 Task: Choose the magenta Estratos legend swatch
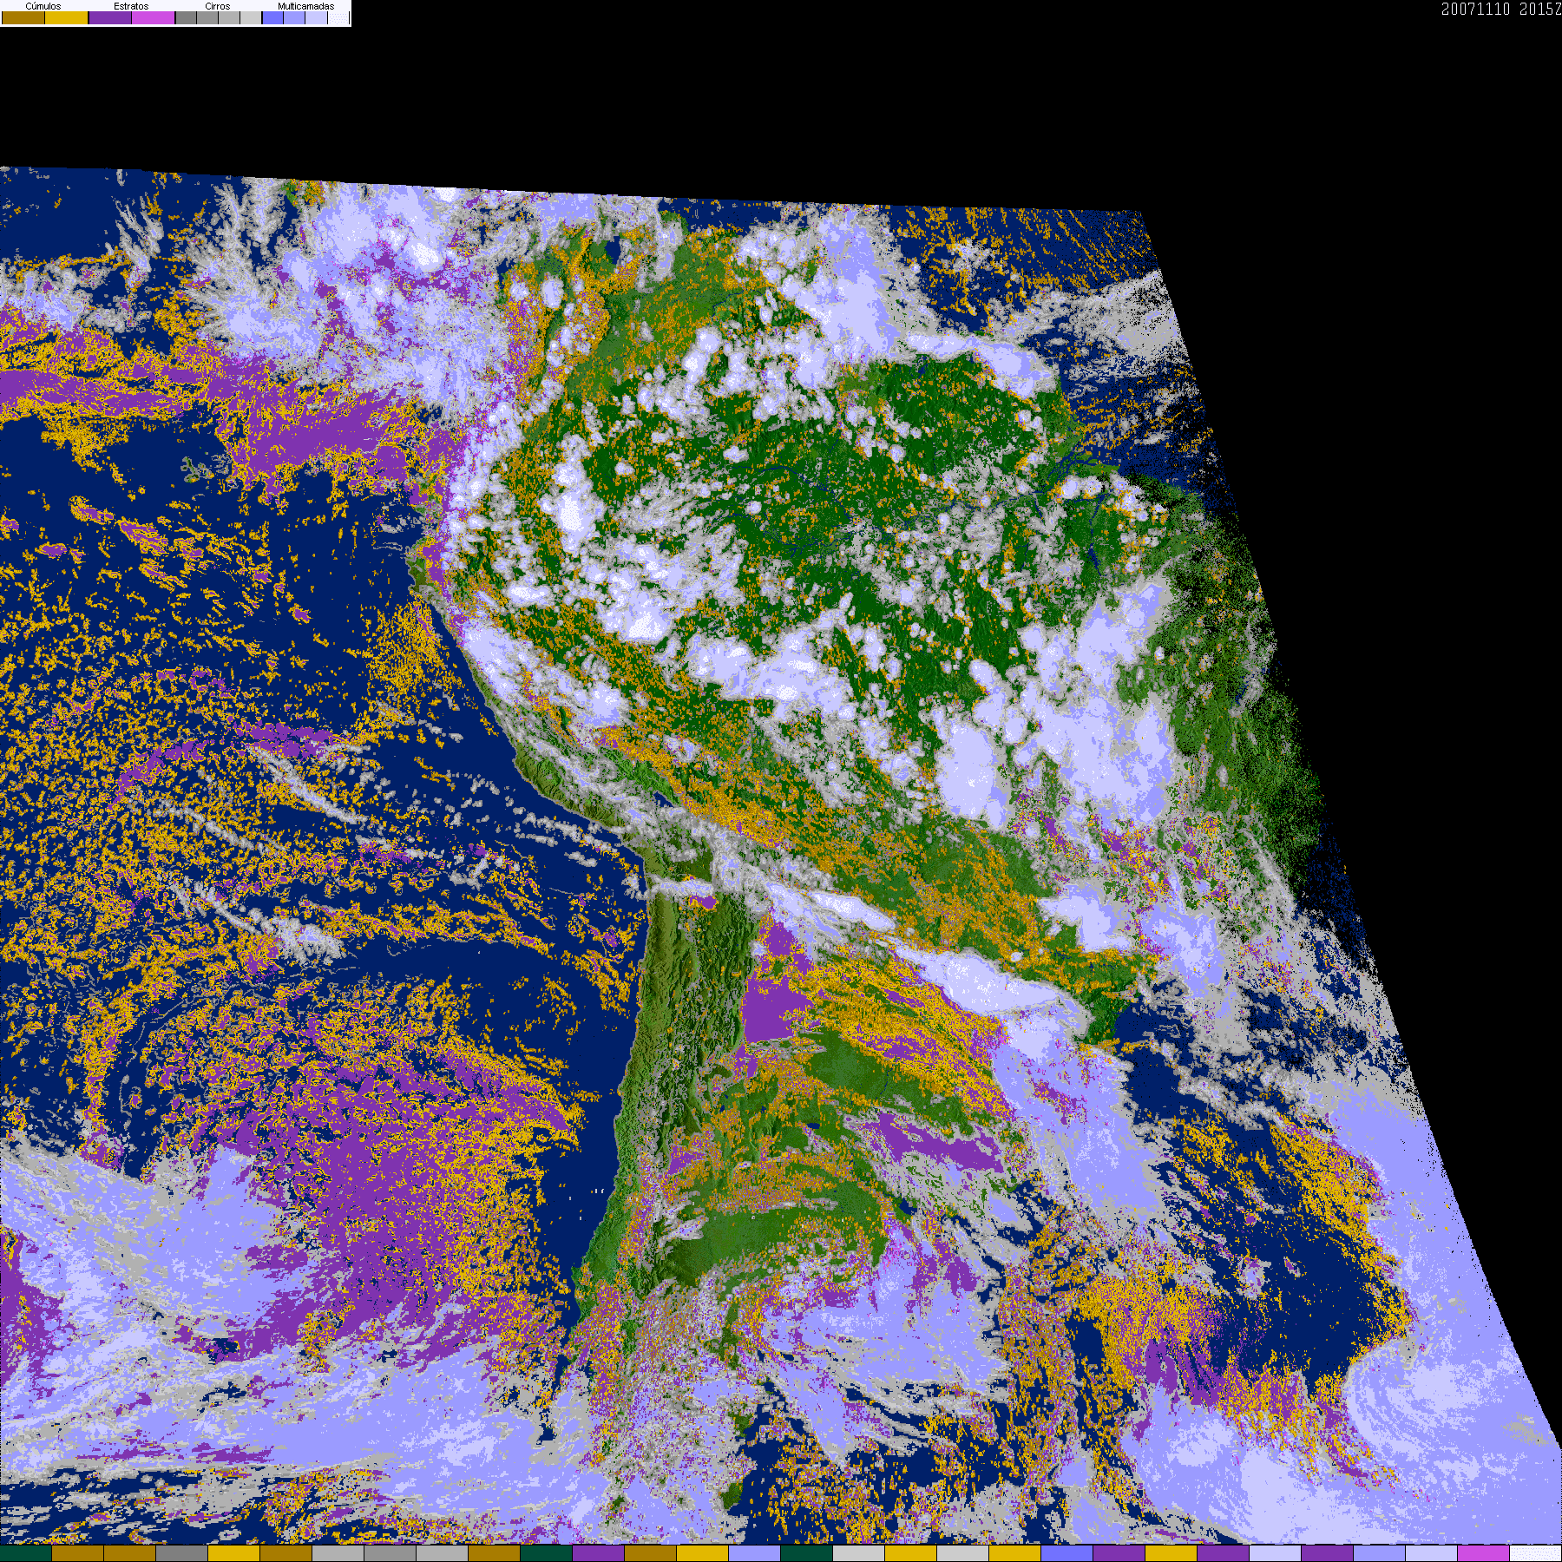tap(154, 18)
